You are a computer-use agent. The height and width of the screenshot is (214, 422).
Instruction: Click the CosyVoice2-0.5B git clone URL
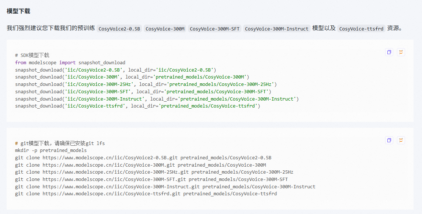107,157
